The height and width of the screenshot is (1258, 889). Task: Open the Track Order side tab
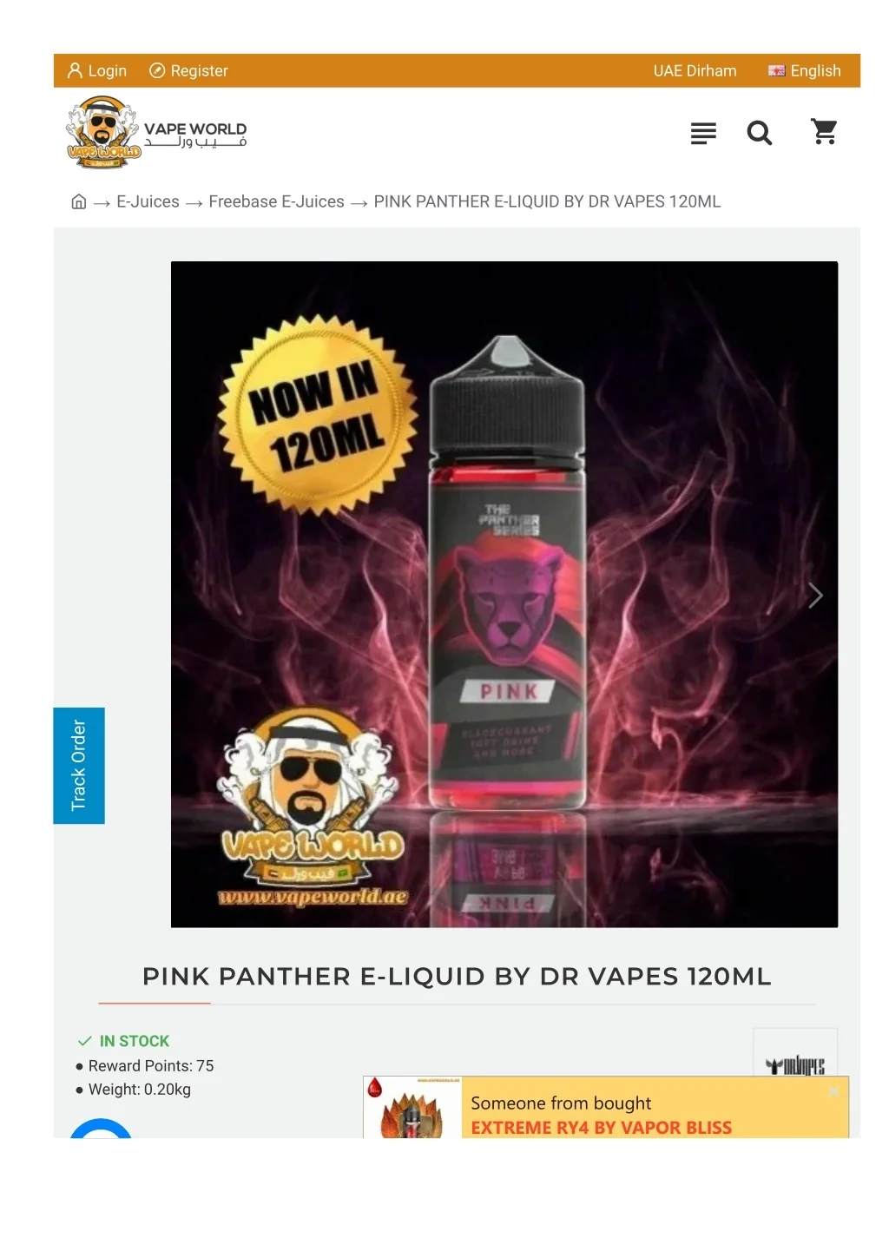(x=79, y=766)
